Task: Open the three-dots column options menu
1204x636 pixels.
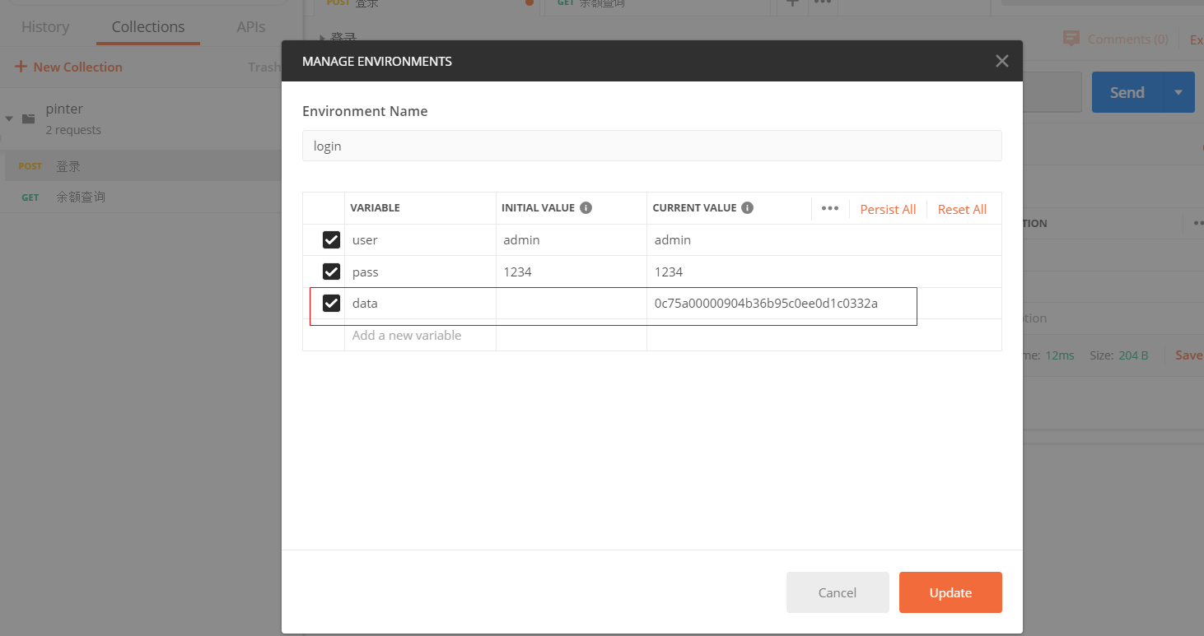Action: [x=829, y=208]
